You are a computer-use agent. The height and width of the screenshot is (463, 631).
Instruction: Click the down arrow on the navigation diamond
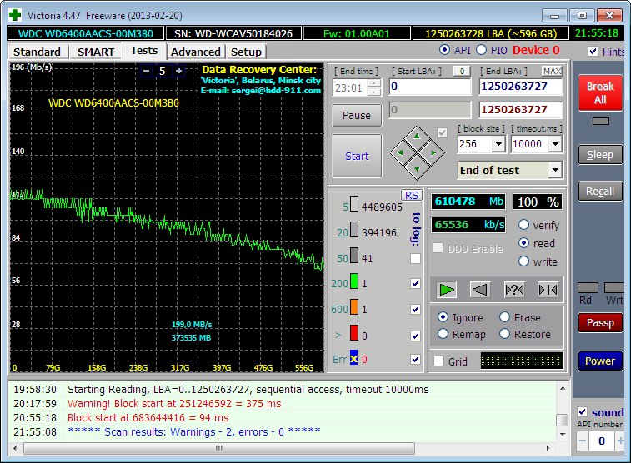417,169
